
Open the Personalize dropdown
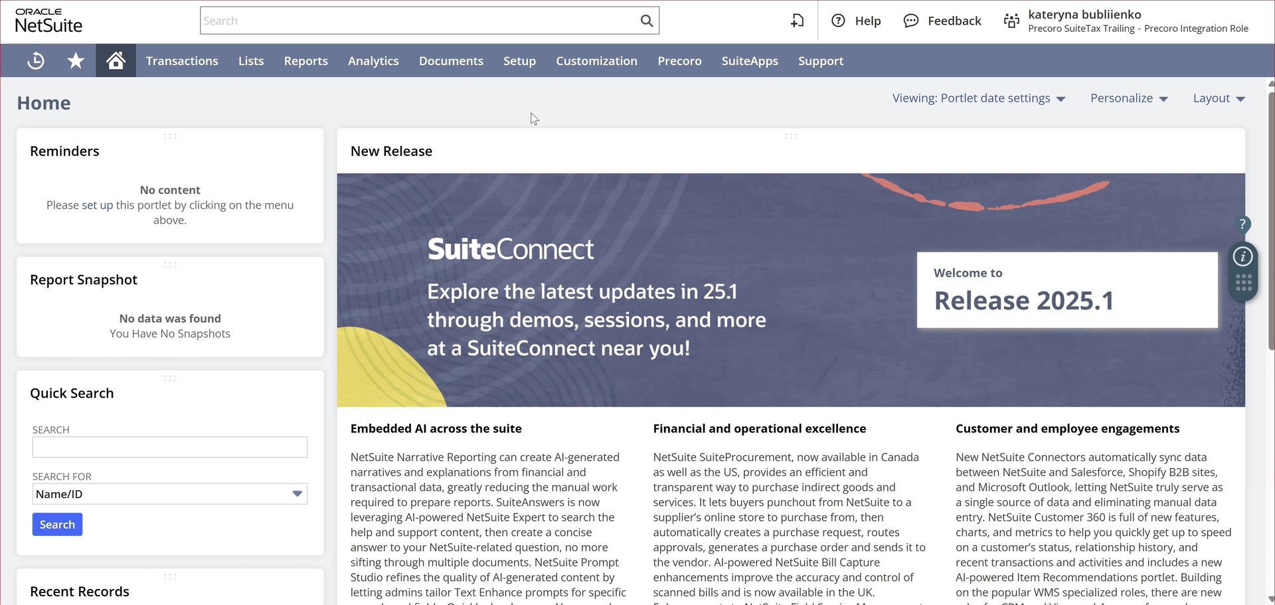1128,98
